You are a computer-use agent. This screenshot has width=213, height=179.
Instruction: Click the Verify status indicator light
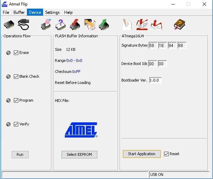pos(8,124)
